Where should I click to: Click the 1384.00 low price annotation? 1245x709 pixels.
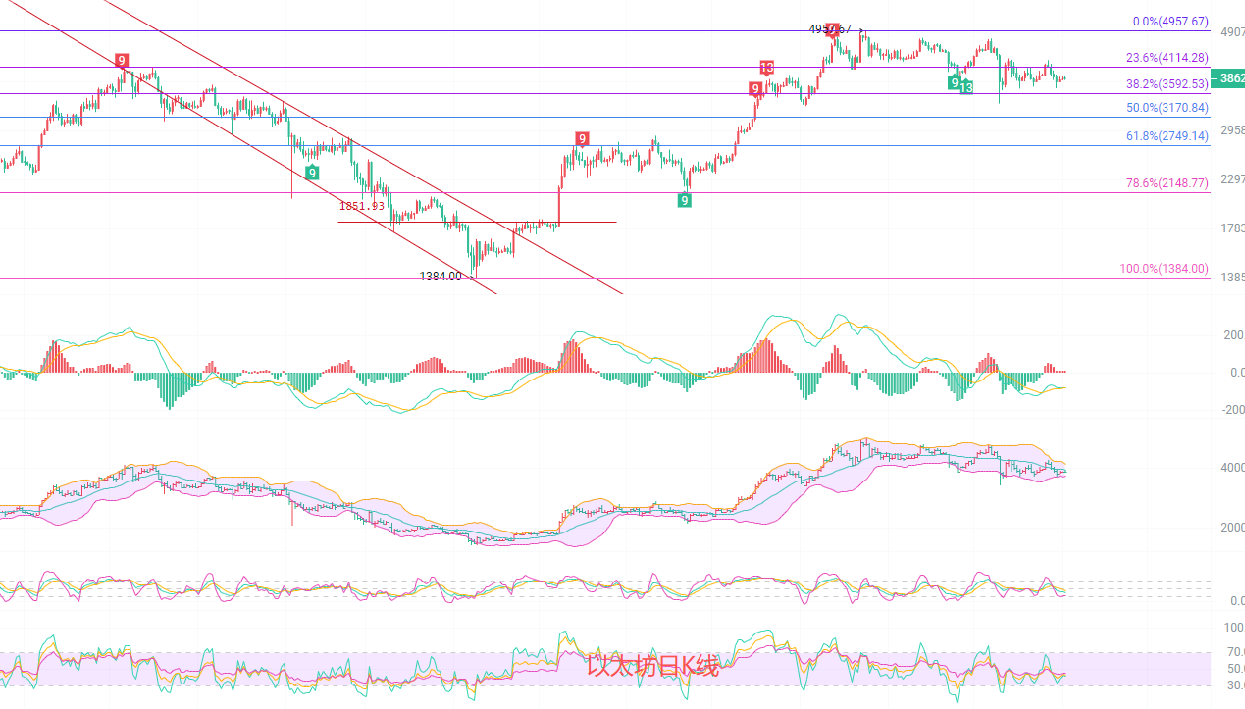click(x=441, y=277)
